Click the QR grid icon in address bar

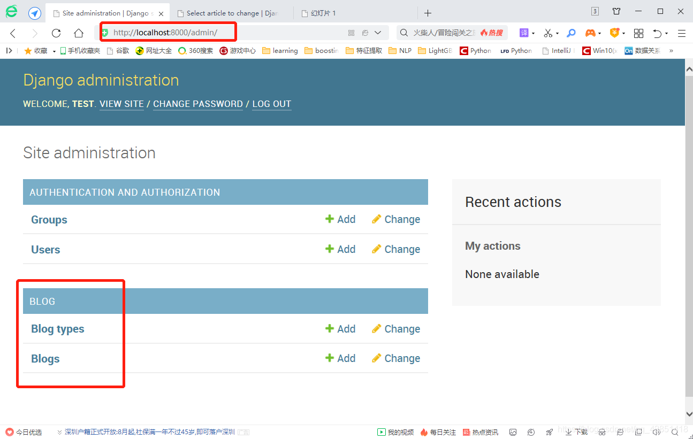point(351,33)
